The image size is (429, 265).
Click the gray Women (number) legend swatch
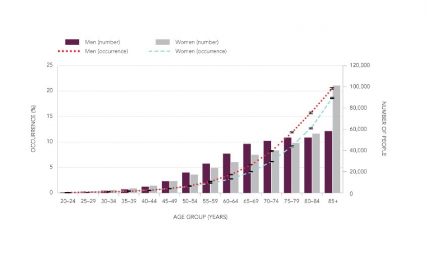tap(162, 42)
